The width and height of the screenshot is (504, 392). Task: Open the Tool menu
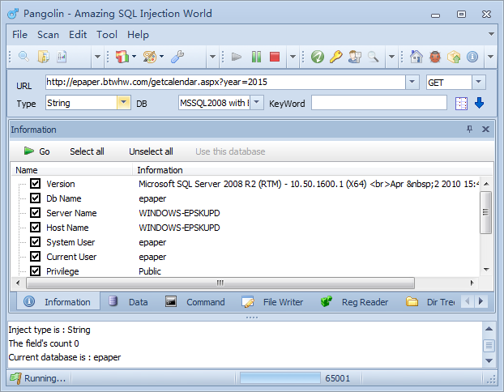point(107,34)
